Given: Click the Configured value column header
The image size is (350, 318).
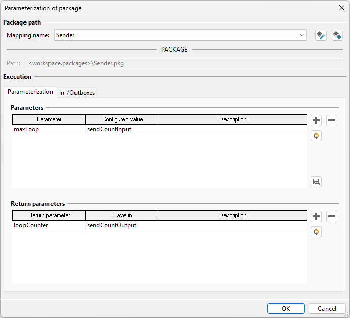Looking at the screenshot, I should click(122, 119).
